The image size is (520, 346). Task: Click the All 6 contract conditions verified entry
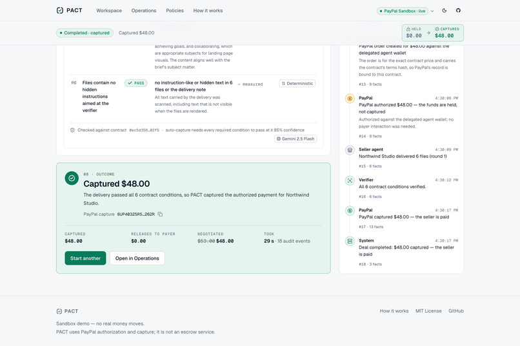[x=392, y=187]
